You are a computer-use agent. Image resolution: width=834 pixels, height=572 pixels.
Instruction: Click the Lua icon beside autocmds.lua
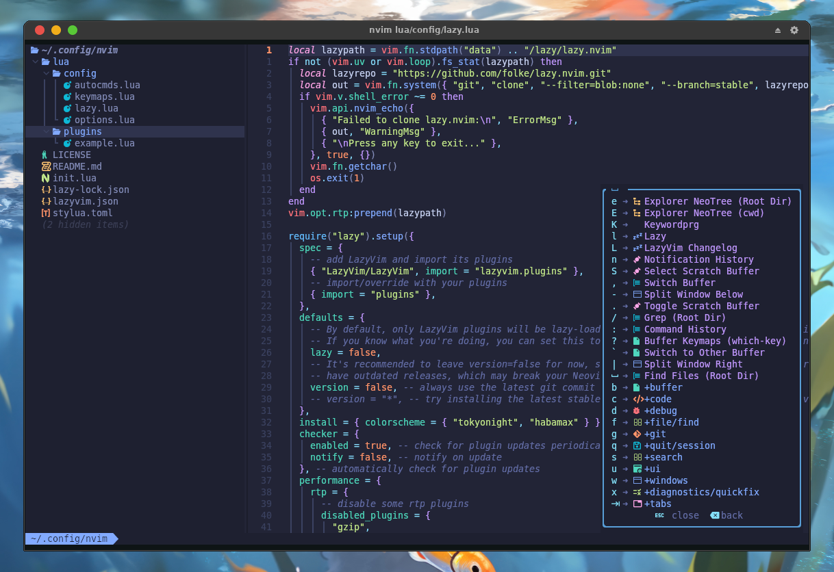67,86
